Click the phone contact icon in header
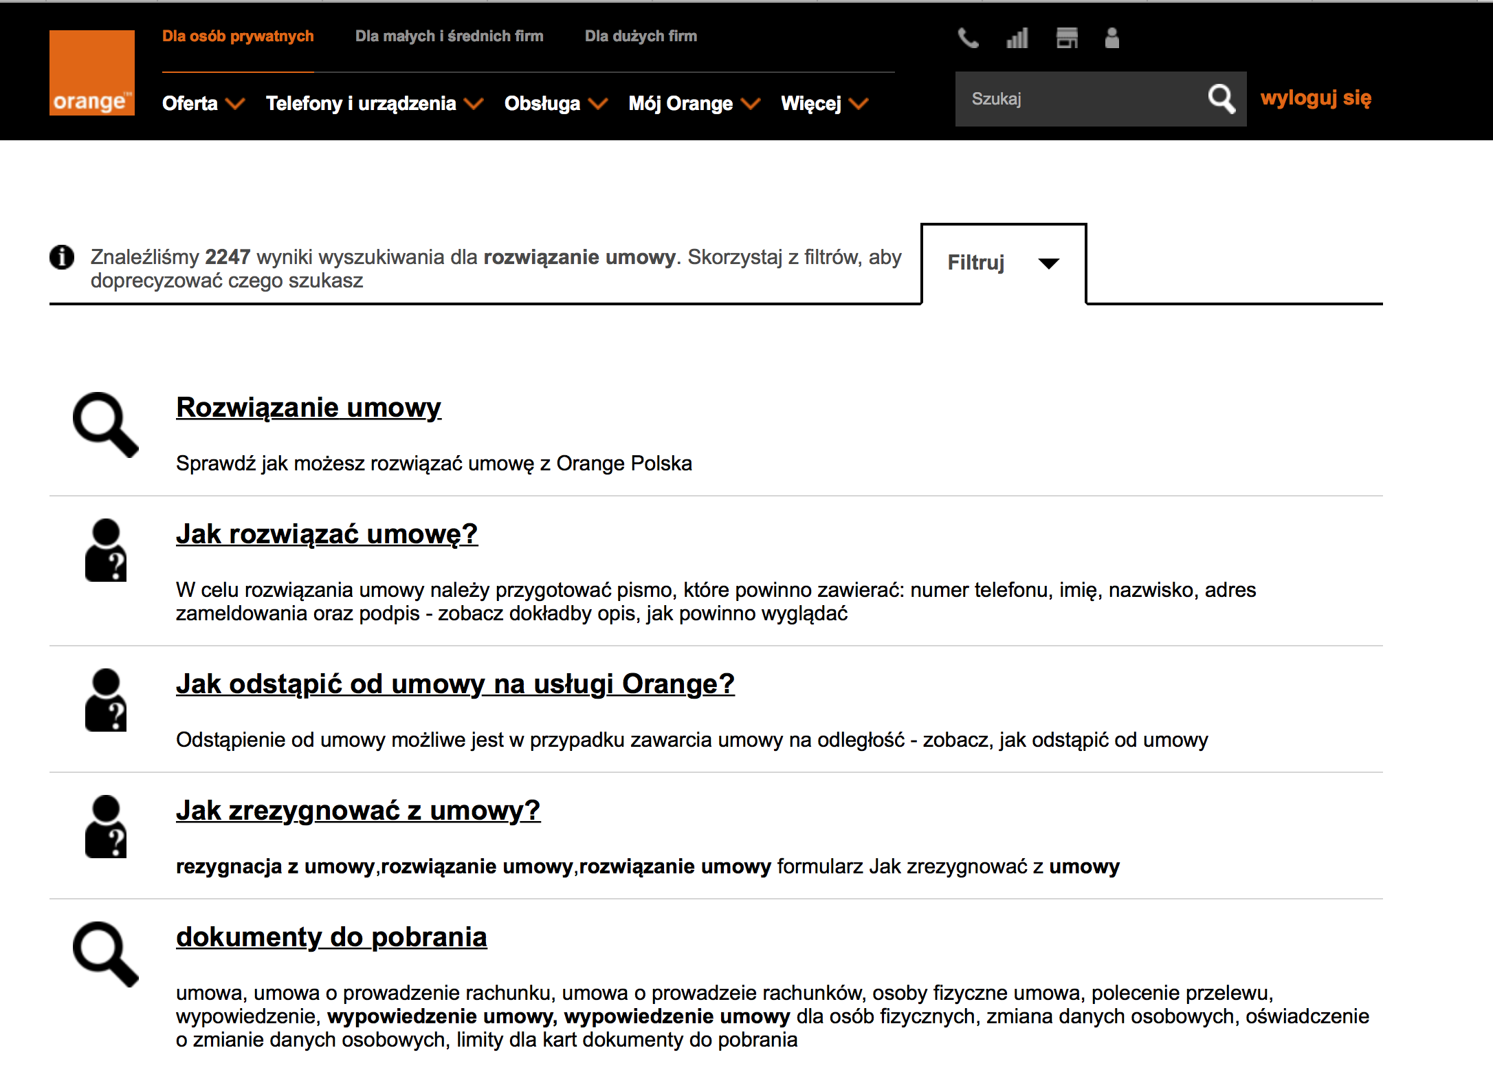This screenshot has height=1070, width=1493. 968,38
